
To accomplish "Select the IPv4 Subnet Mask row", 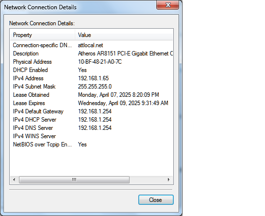I will (x=91, y=87).
